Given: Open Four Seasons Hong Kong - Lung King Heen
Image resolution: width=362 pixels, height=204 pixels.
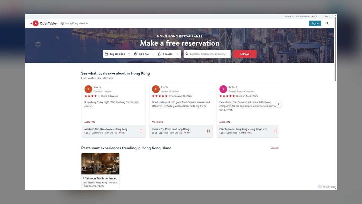Looking at the screenshot, I should [x=243, y=129].
